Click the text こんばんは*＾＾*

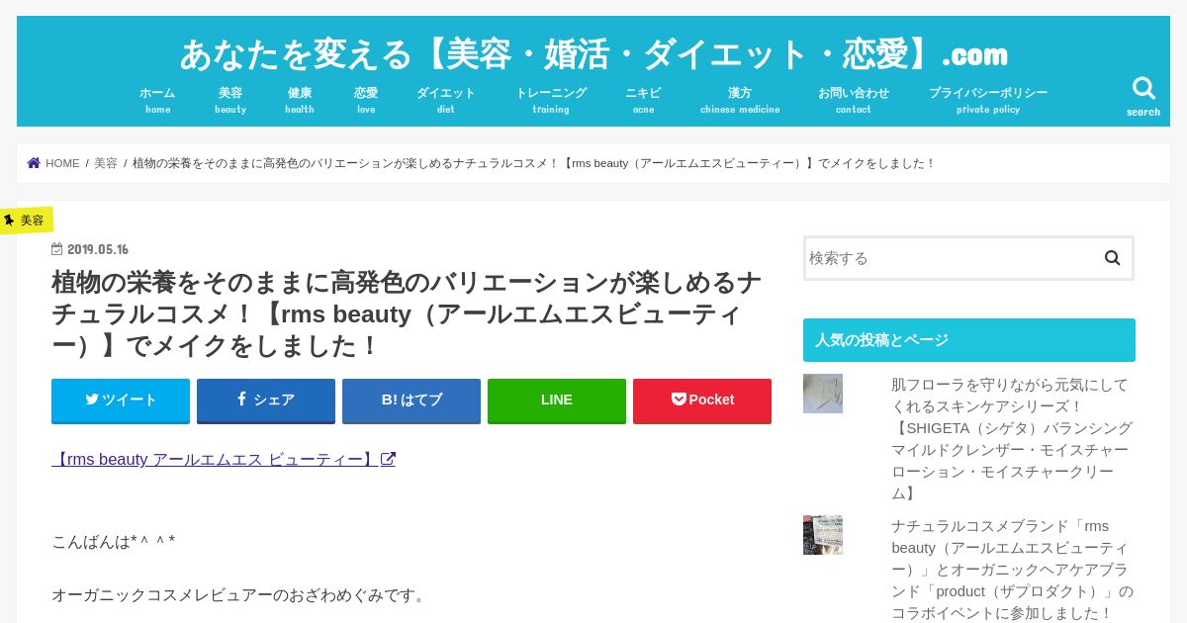[x=114, y=542]
